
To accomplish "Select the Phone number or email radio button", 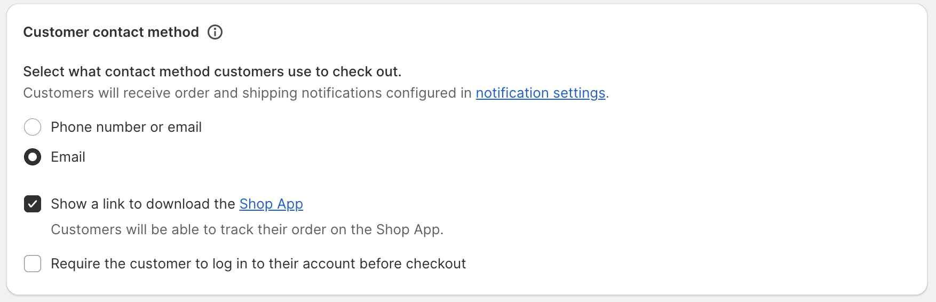I will [33, 127].
